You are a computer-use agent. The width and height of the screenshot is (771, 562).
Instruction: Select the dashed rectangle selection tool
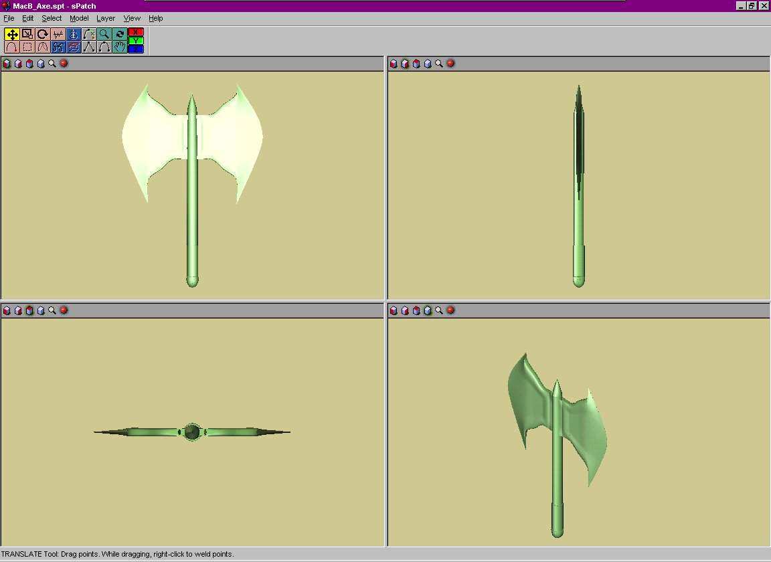point(27,48)
